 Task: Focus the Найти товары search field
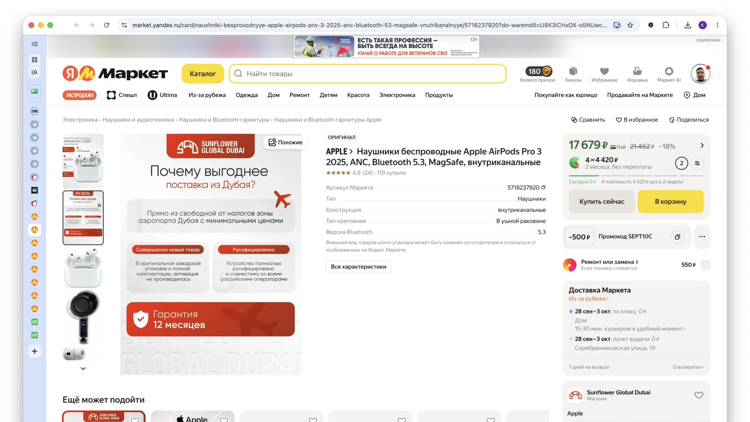367,74
